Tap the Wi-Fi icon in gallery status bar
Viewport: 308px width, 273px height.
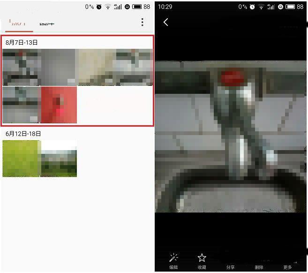coord(108,7)
